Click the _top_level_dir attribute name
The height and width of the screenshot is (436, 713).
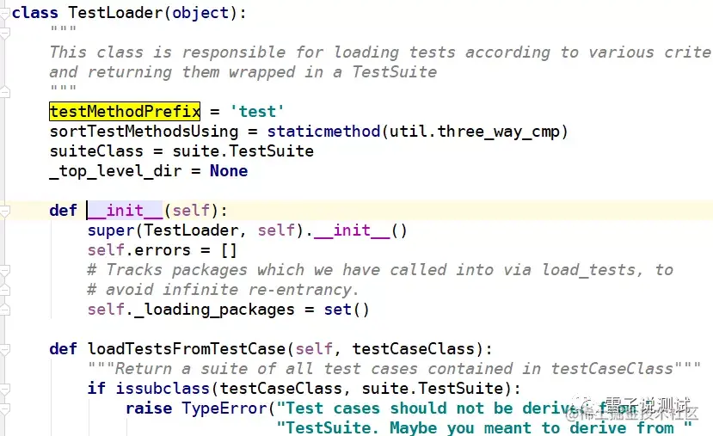(x=115, y=171)
